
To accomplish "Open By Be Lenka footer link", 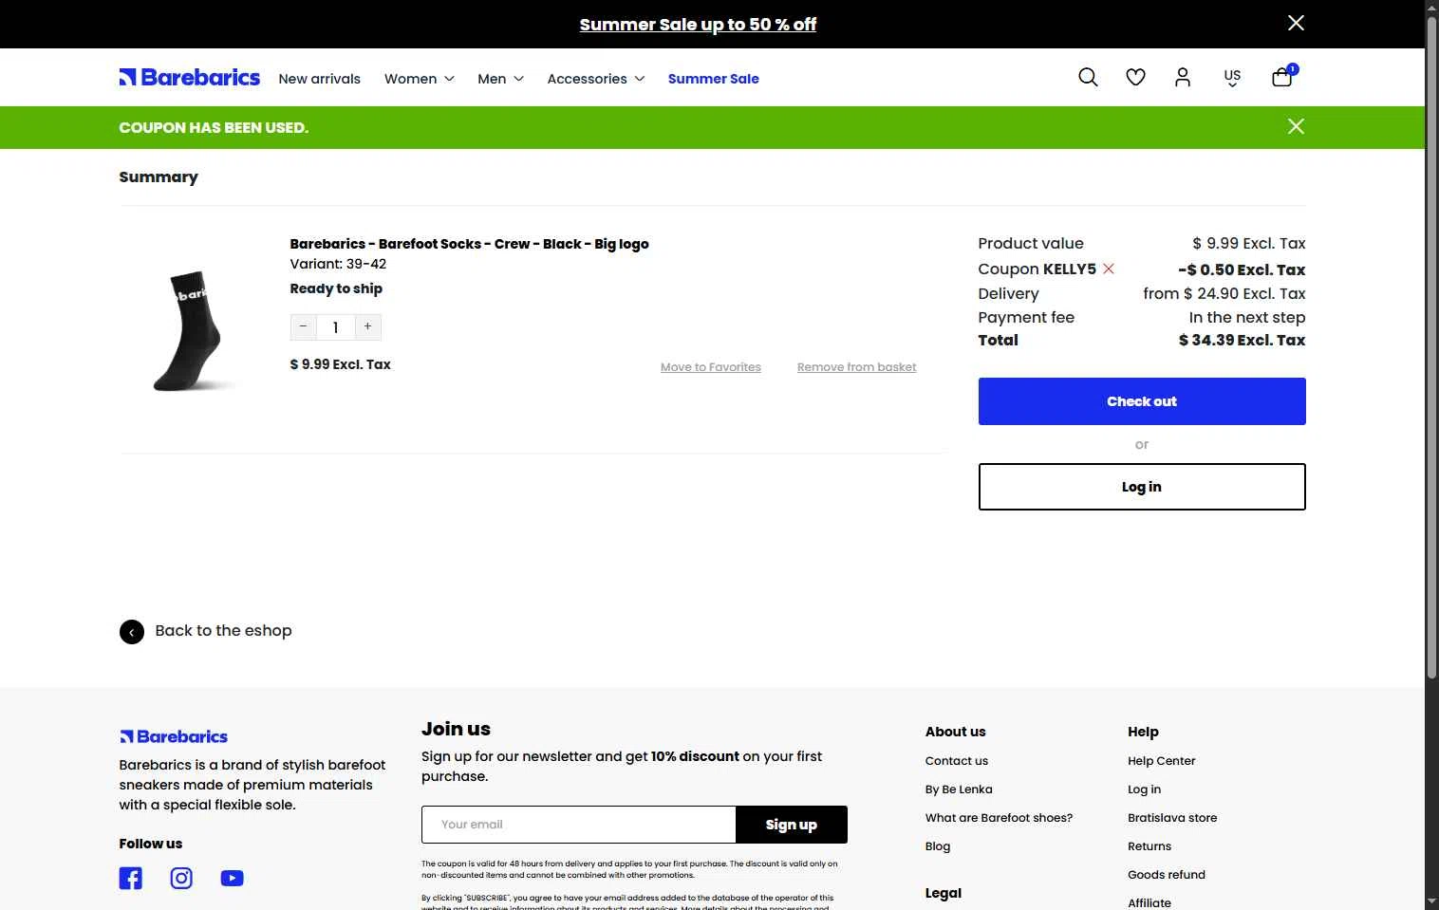I will 959,789.
